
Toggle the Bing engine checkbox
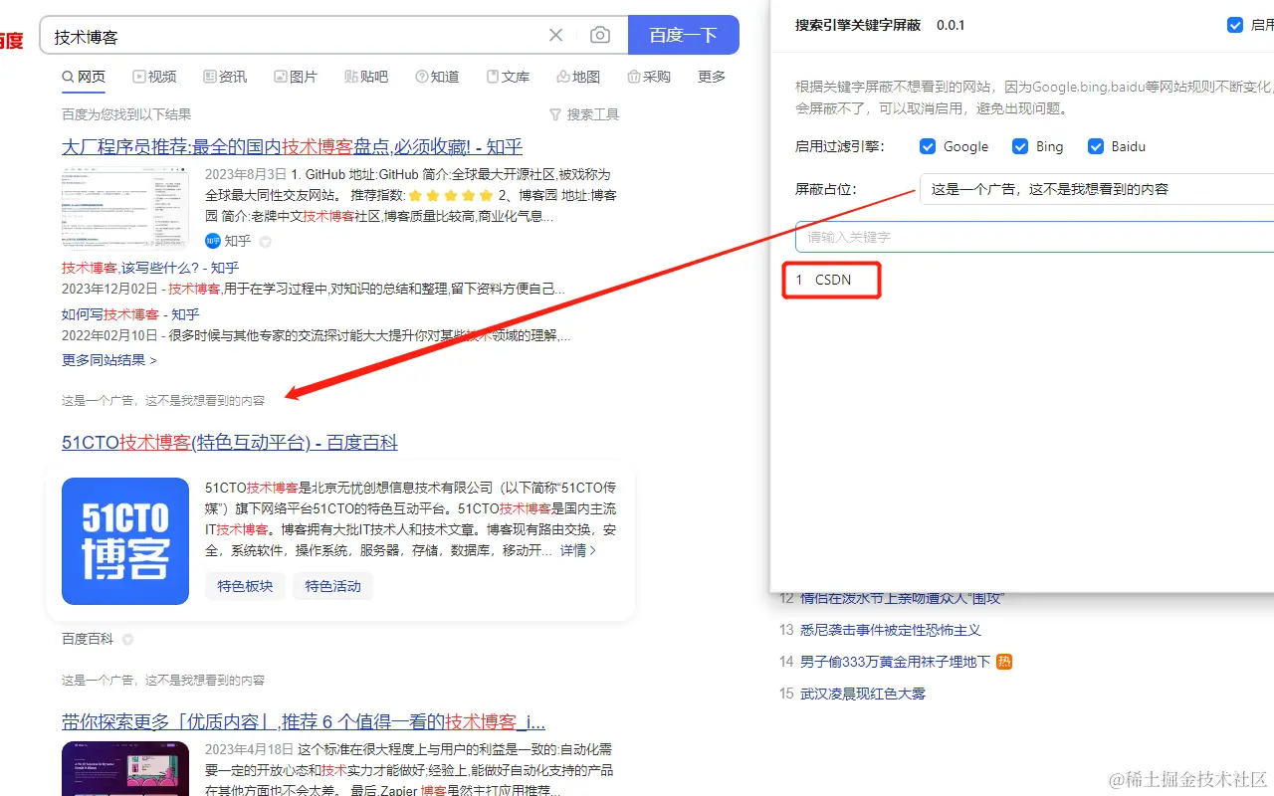click(x=1020, y=146)
